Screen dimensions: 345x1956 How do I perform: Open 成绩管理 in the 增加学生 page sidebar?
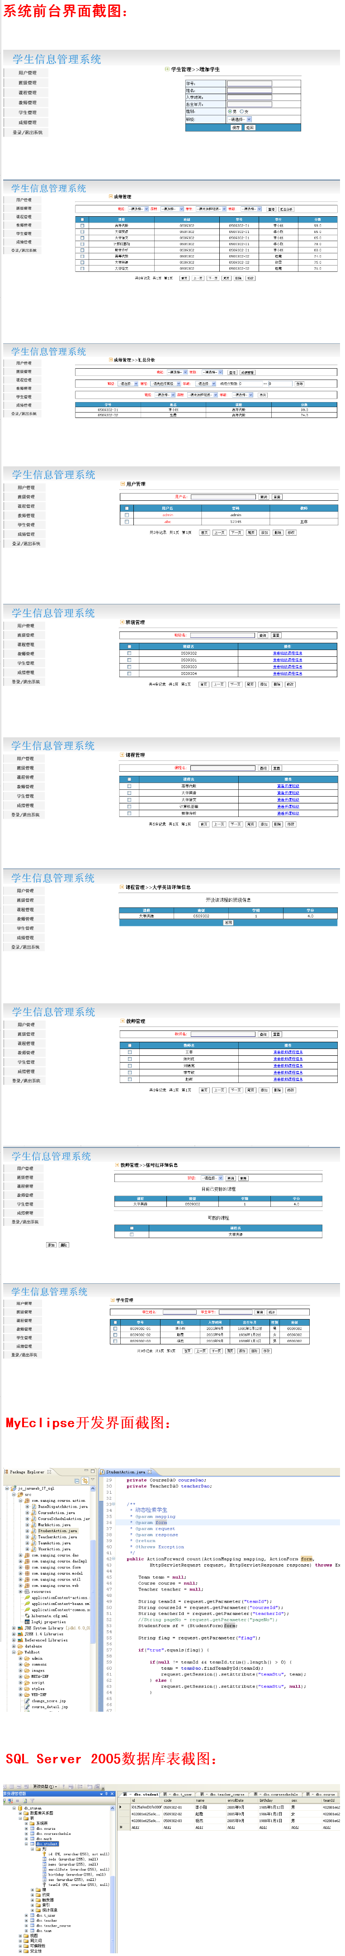point(27,122)
